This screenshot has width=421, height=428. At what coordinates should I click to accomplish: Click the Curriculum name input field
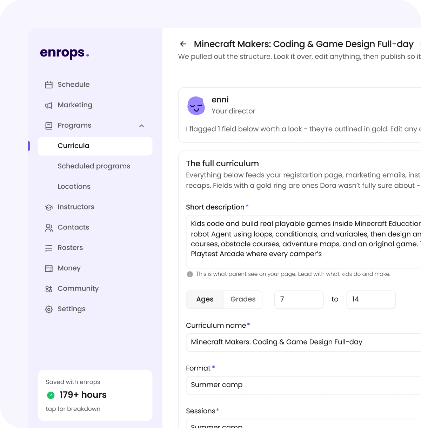303,342
